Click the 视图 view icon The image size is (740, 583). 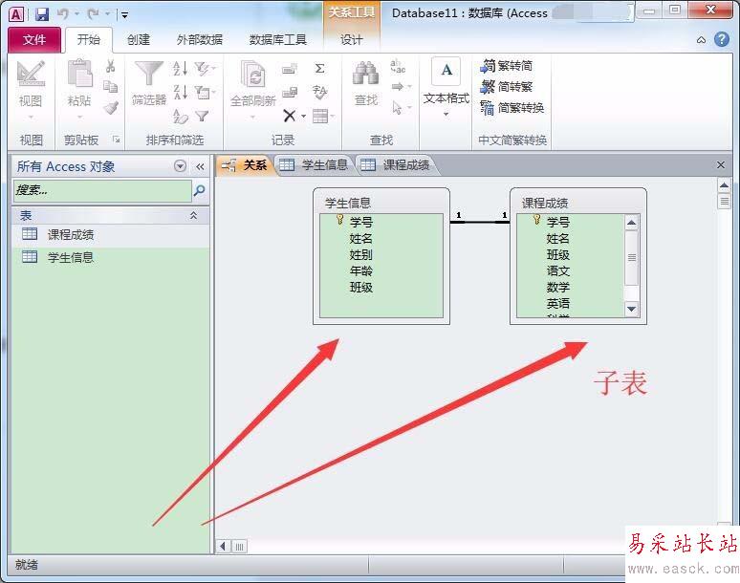point(31,74)
